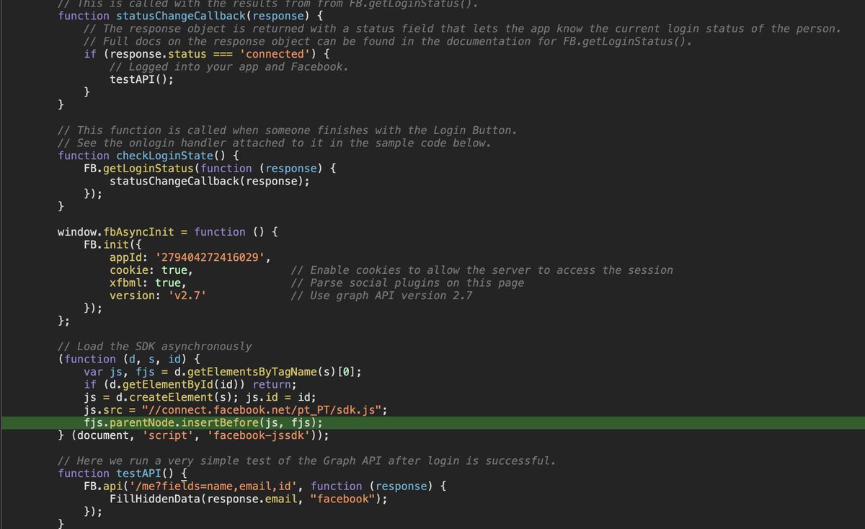The width and height of the screenshot is (865, 529).
Task: Click the 'Full docs on the response object' comment
Action: click(388, 41)
